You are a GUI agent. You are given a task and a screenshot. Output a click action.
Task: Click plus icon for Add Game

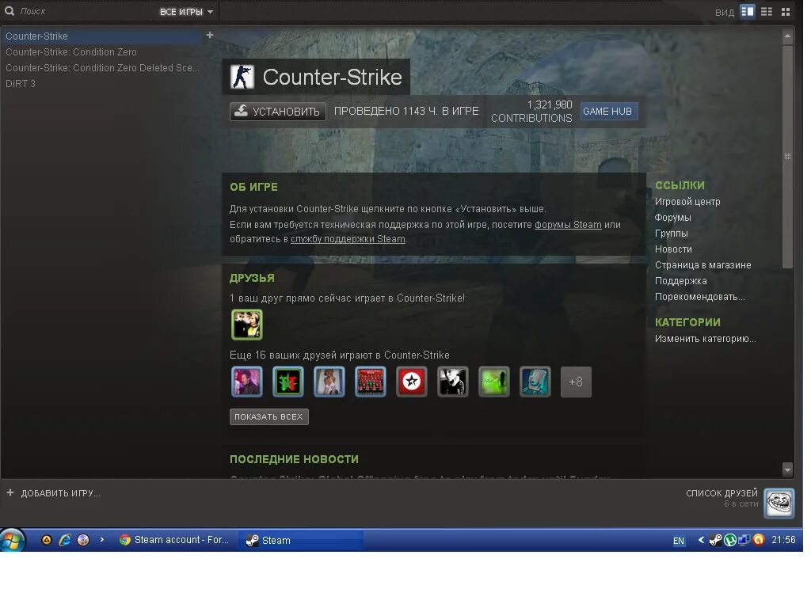[x=10, y=492]
